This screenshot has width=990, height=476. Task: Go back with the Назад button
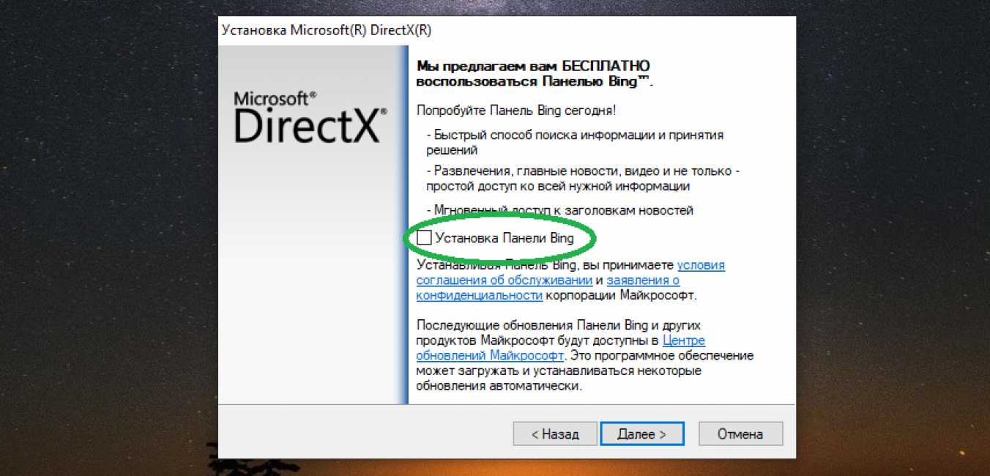[555, 434]
